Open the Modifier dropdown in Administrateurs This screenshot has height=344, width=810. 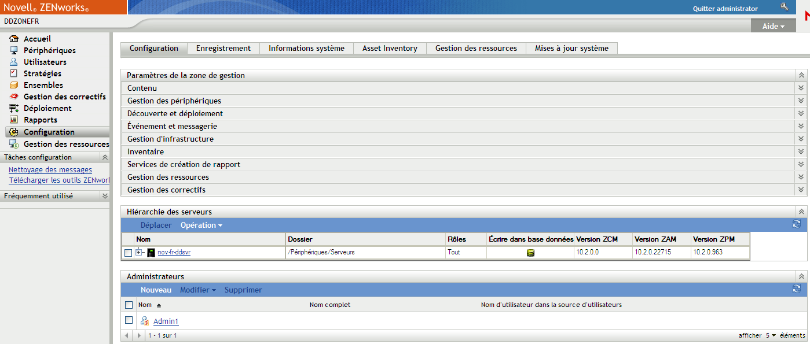(195, 290)
